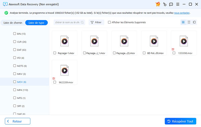Select the IFO (4) label
The width and height of the screenshot is (201, 127).
(x=20, y=58)
